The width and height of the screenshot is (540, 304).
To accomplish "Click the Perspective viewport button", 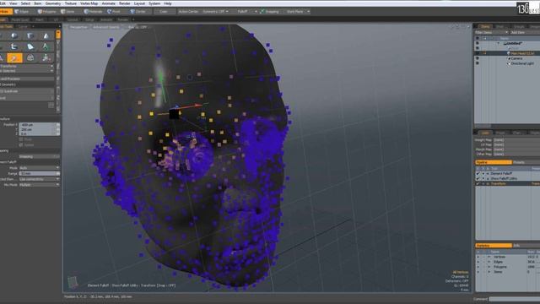I will click(78, 27).
